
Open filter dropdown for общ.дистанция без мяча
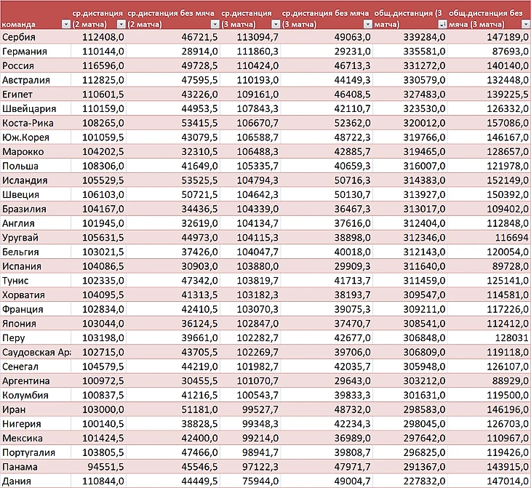[x=526, y=24]
